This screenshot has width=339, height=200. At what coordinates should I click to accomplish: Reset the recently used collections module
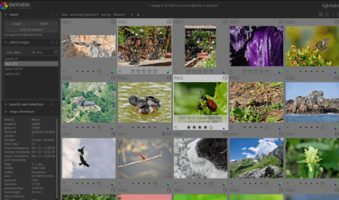click(52, 105)
